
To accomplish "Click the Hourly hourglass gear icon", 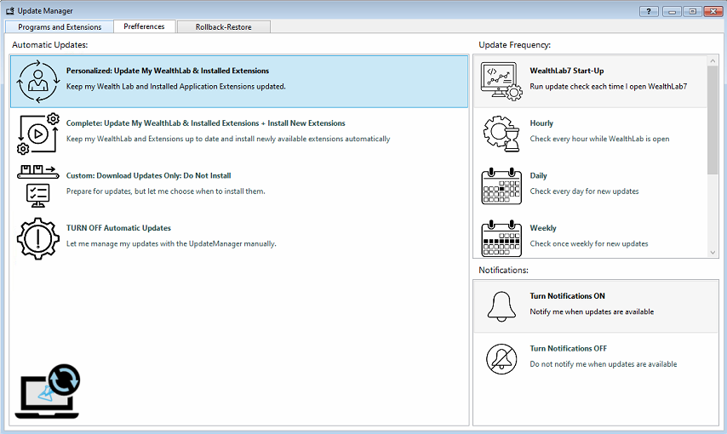I will 501,134.
